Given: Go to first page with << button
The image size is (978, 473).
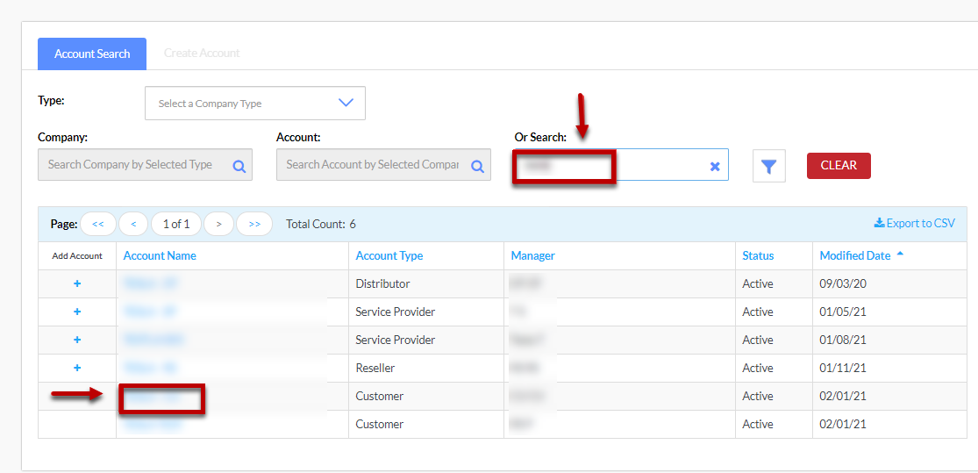Looking at the screenshot, I should click(x=98, y=224).
